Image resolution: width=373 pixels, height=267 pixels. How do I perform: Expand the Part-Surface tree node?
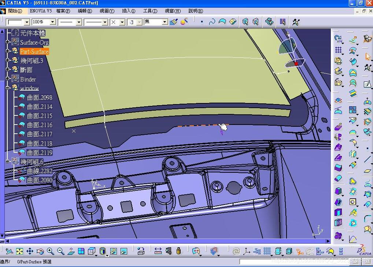7,51
